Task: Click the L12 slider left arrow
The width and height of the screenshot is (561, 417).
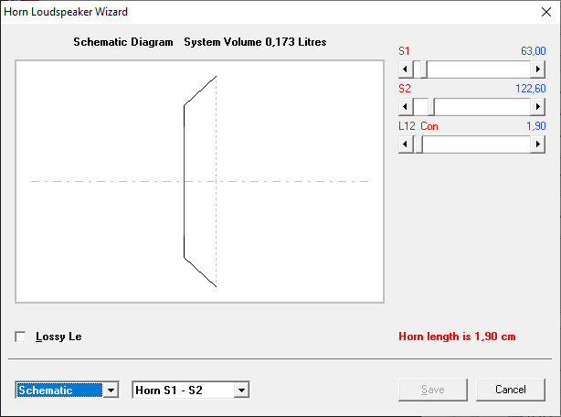Action: pyautogui.click(x=406, y=144)
